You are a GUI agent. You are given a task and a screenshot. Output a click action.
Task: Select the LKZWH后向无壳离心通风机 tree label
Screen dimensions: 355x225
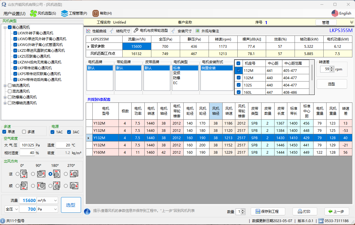tap(39, 62)
